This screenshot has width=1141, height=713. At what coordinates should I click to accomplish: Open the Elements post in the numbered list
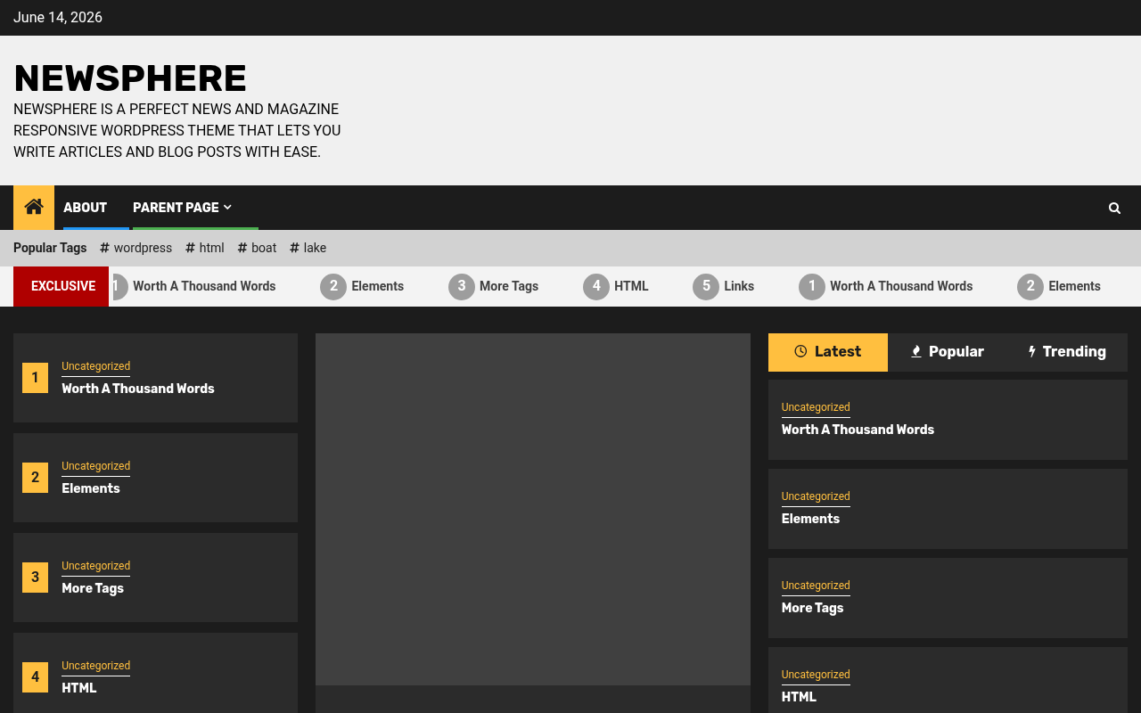pyautogui.click(x=91, y=488)
